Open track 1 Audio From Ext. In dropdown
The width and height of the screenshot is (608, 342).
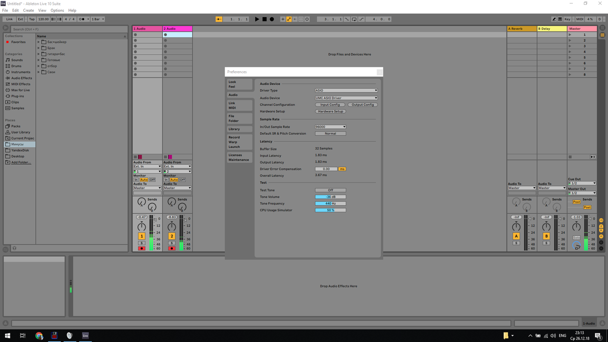click(147, 166)
